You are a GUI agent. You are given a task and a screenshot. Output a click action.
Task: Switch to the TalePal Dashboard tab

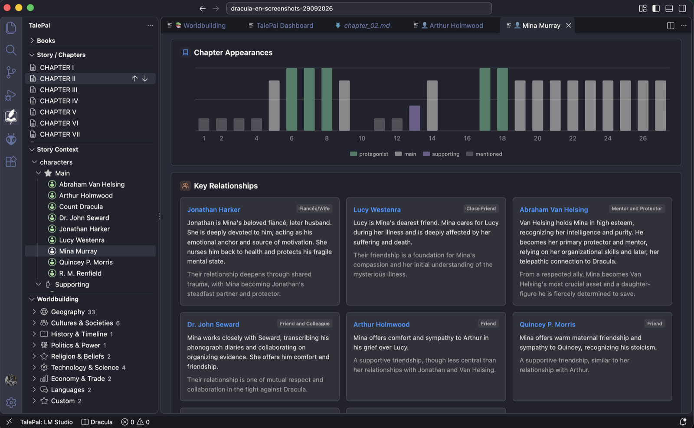pos(281,26)
